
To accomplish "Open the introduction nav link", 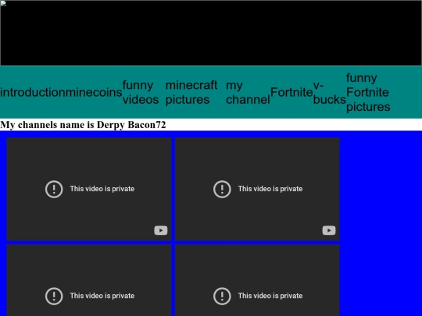I will (33, 92).
